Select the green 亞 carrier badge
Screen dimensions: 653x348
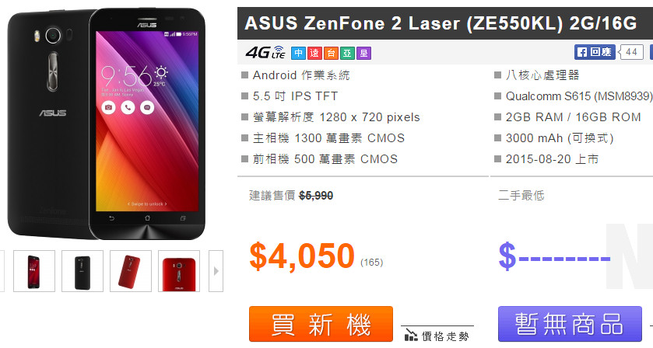347,54
